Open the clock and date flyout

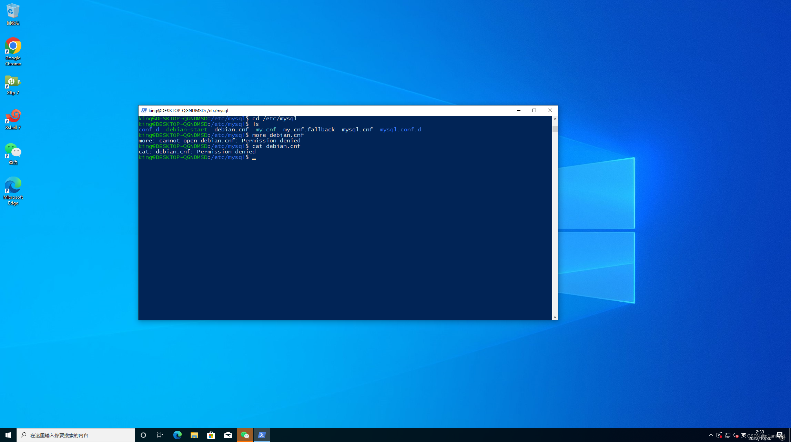(x=760, y=435)
